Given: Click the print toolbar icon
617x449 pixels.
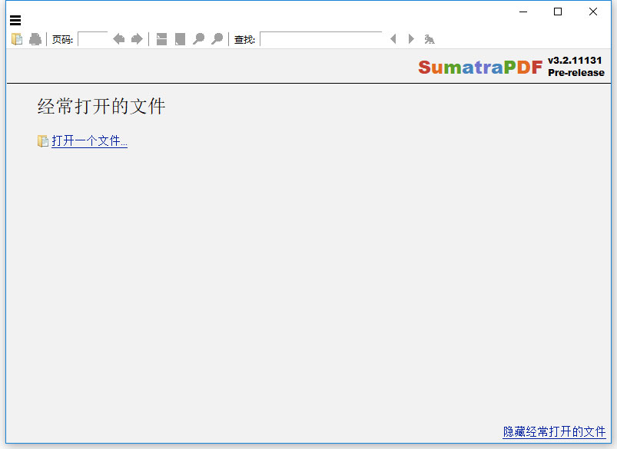Looking at the screenshot, I should coord(35,39).
